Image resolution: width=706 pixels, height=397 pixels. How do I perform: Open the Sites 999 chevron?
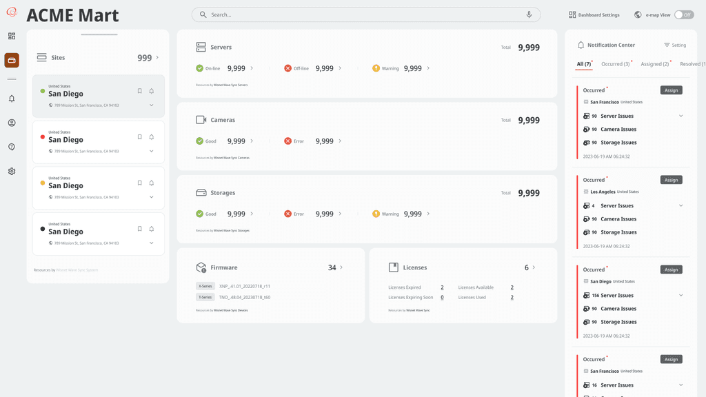tap(157, 58)
